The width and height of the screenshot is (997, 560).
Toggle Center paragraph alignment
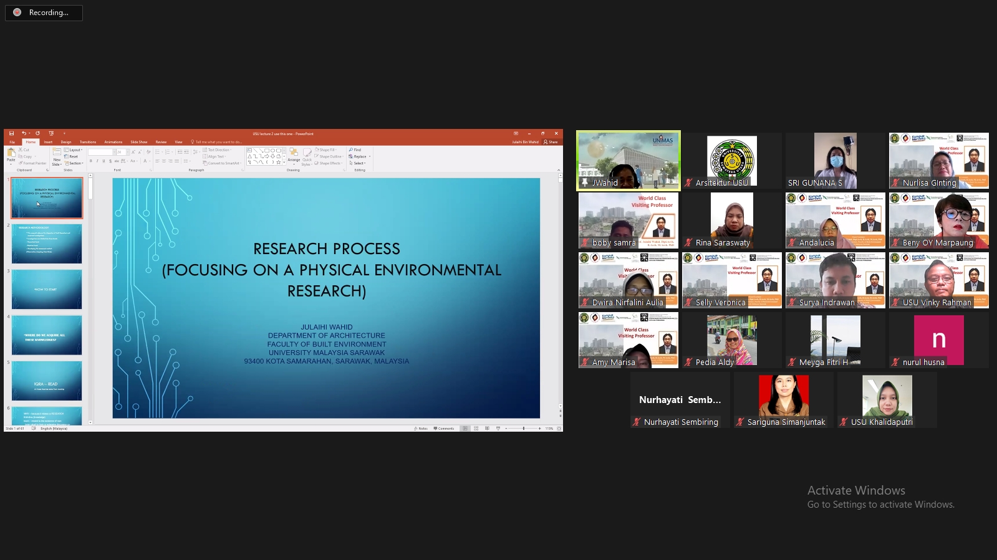click(164, 161)
